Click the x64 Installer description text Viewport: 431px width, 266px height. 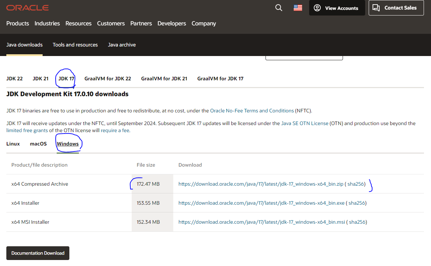[x=25, y=203]
